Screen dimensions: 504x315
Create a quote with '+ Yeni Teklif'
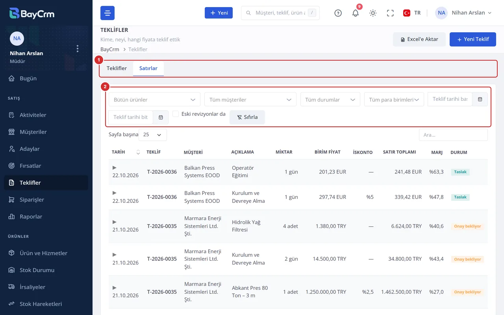coord(473,39)
